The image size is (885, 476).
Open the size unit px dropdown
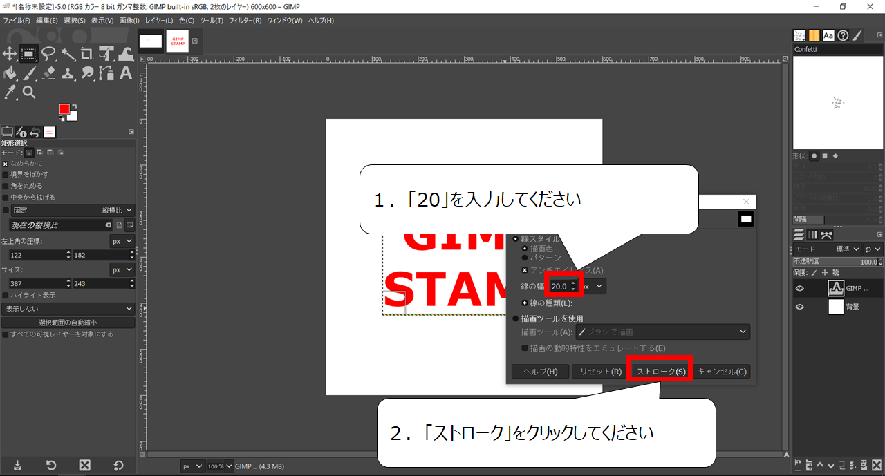point(122,269)
